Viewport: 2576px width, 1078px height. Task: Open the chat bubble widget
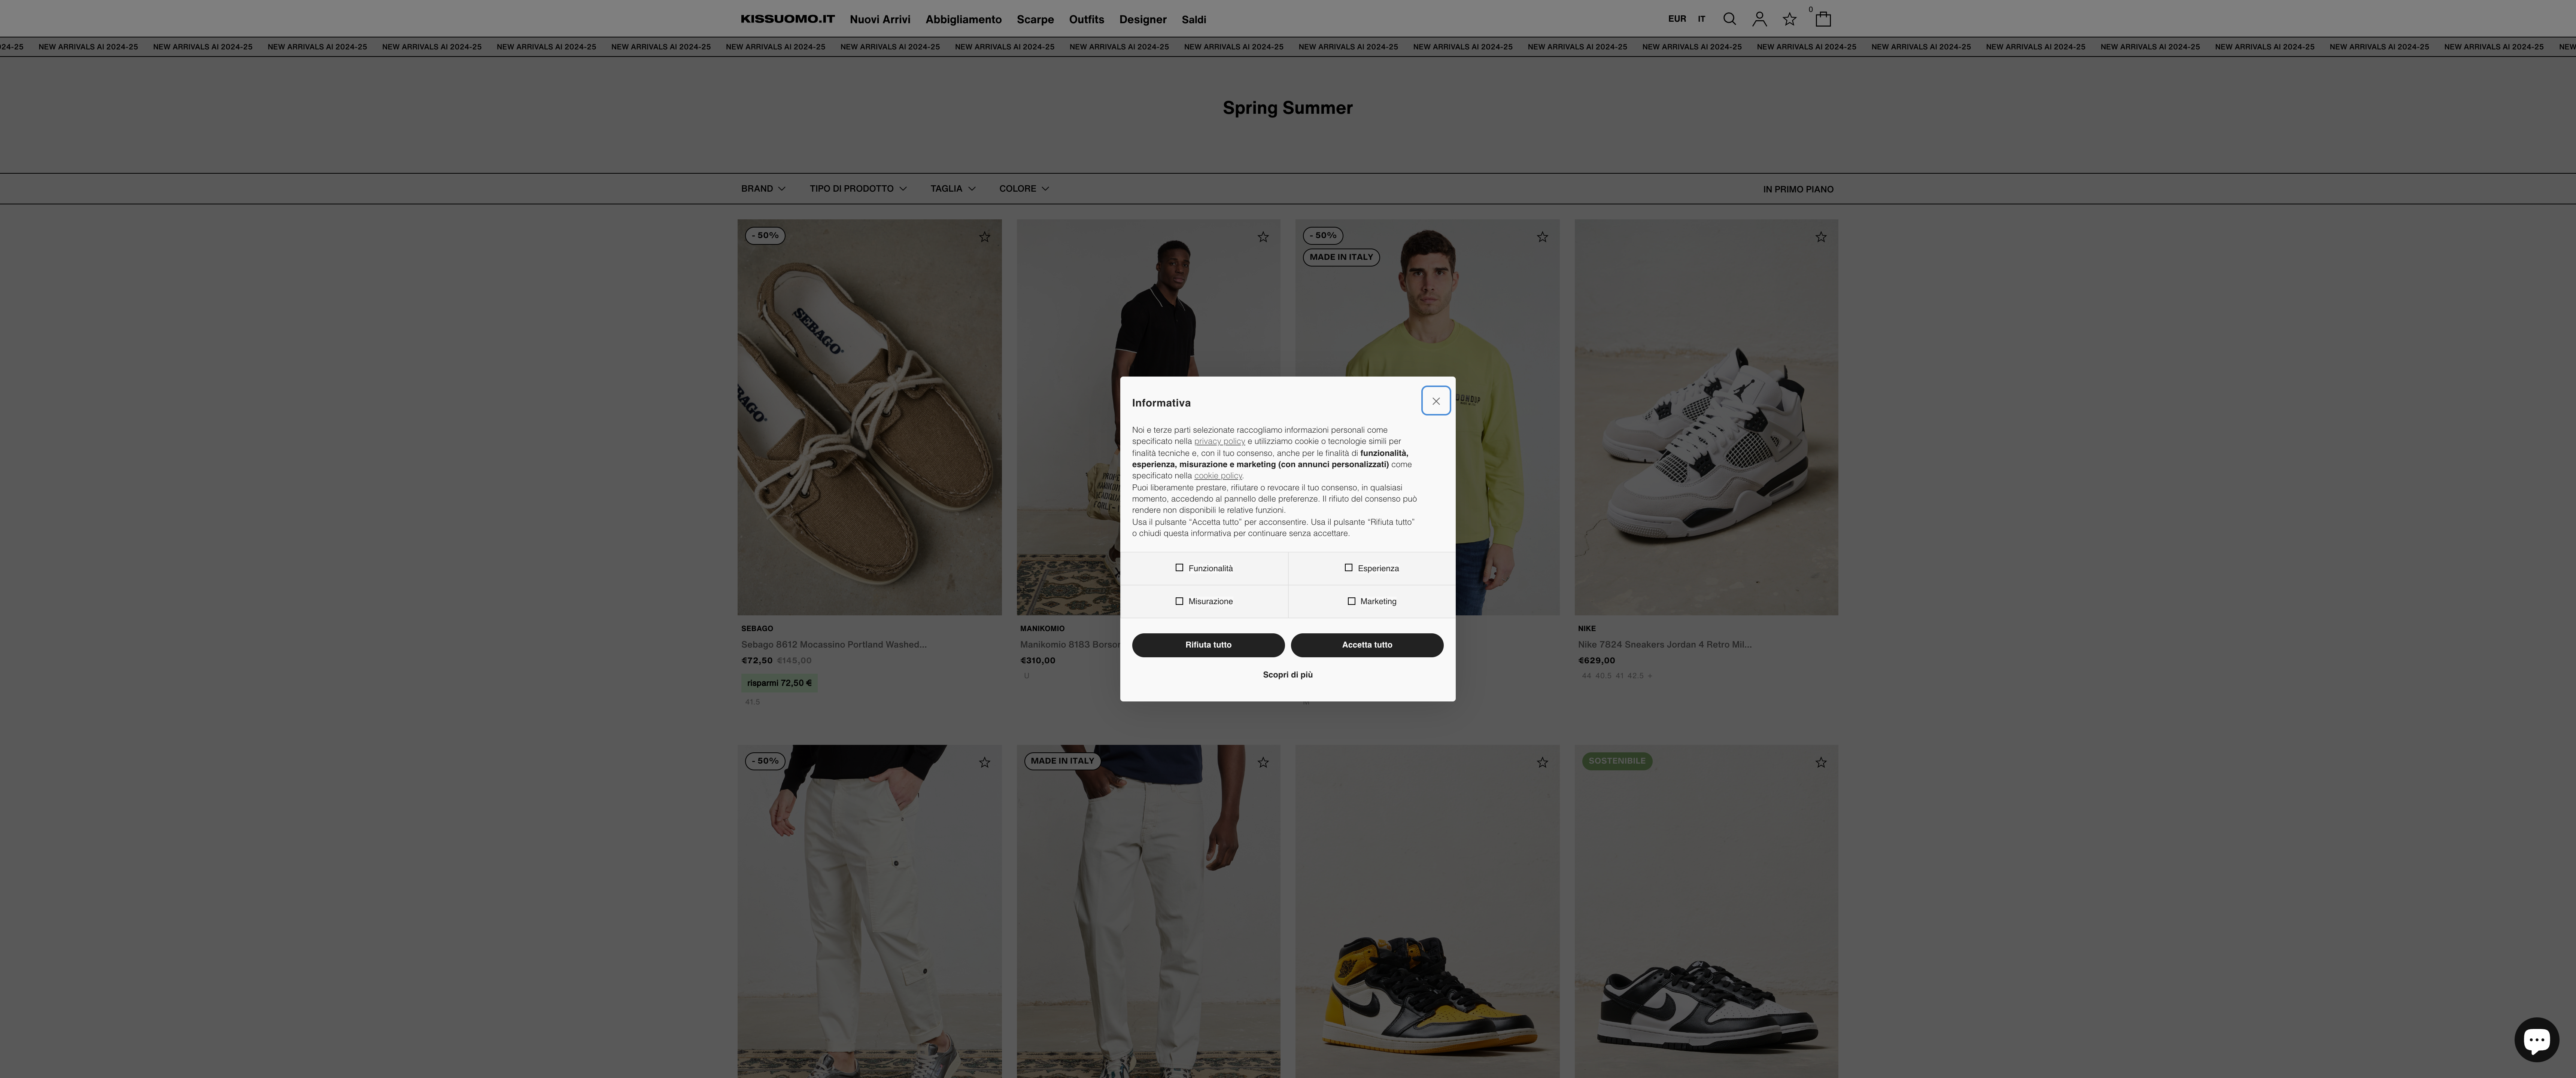point(2537,1039)
